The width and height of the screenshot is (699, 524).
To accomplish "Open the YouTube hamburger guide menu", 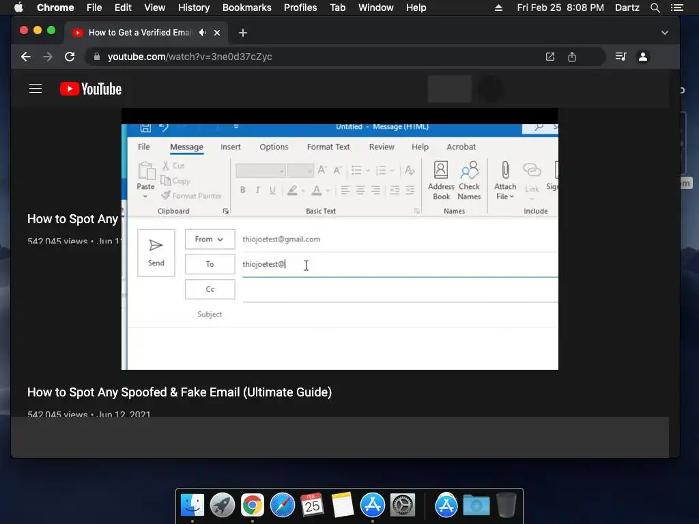I will pos(35,89).
